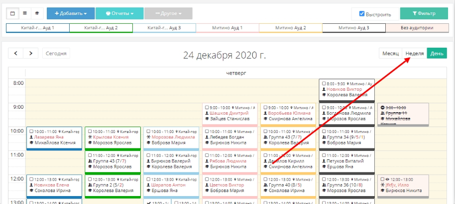Click the четверг day header
The height and width of the screenshot is (204, 455).
[235, 73]
